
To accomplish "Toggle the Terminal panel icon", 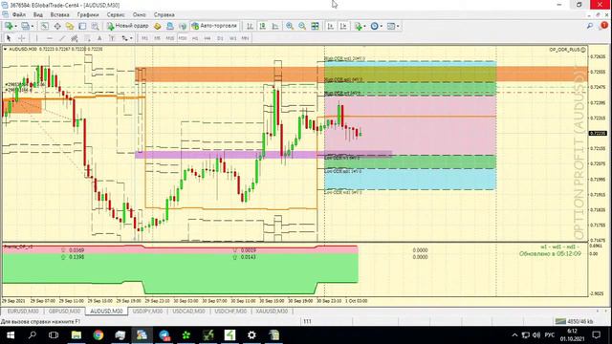I will click(x=82, y=26).
